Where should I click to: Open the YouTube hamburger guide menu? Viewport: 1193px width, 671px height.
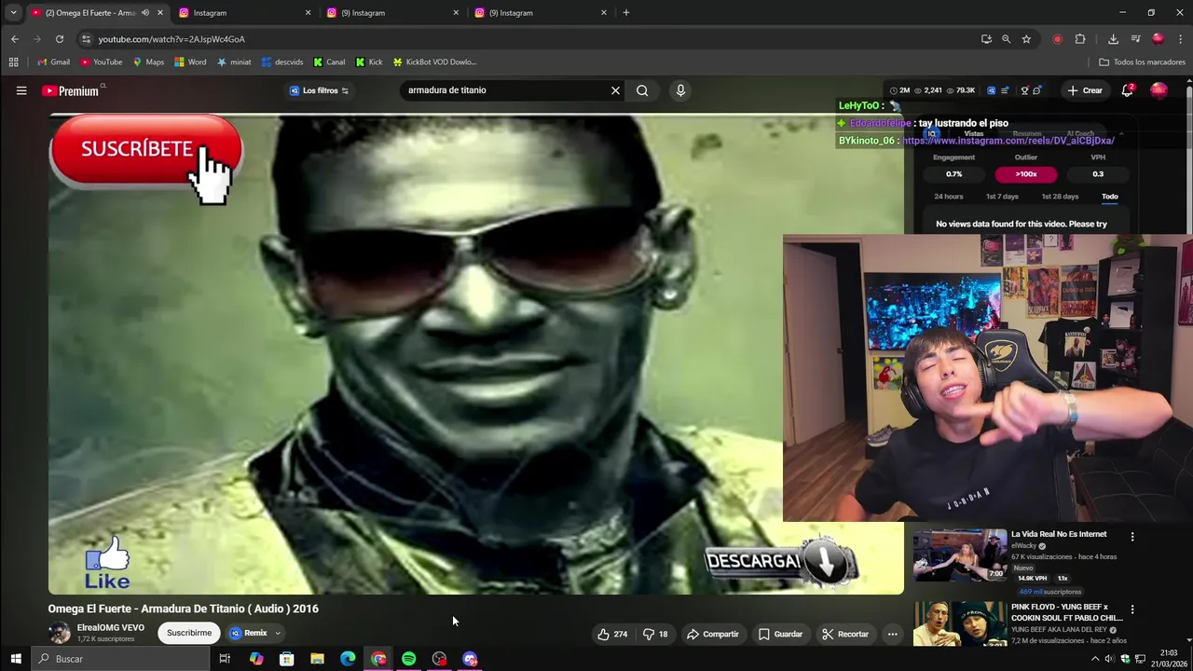(x=21, y=90)
